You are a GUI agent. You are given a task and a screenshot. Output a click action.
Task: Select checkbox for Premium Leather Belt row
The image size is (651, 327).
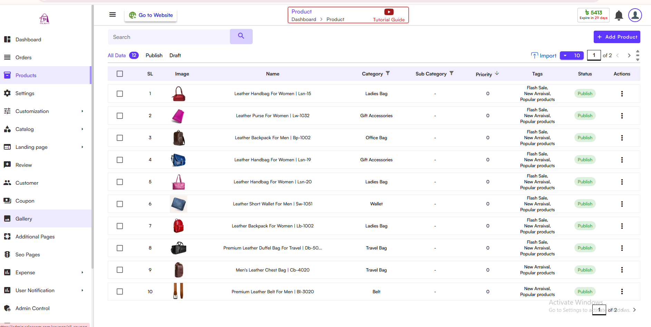(120, 292)
